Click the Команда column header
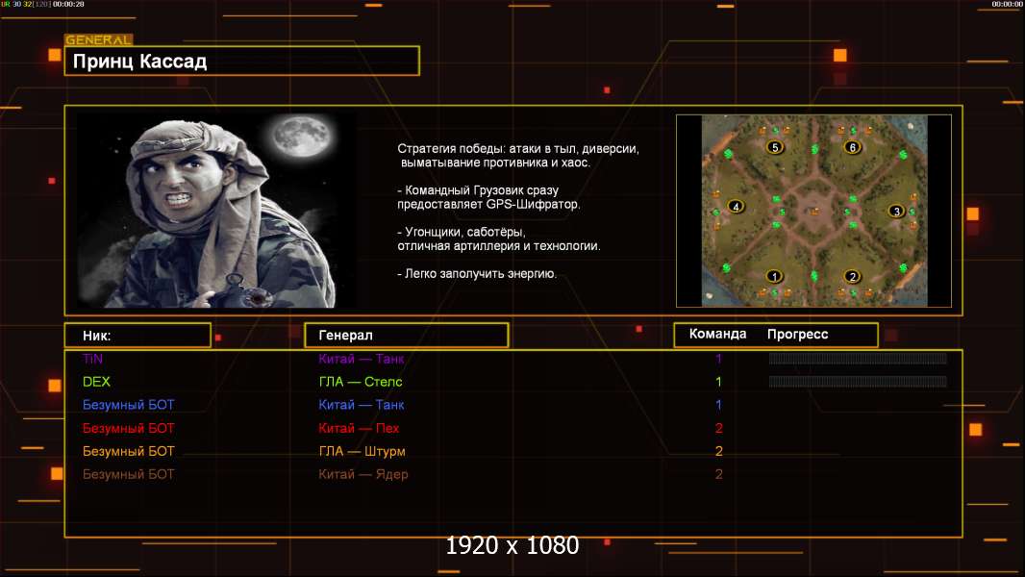The width and height of the screenshot is (1025, 577). 717,334
